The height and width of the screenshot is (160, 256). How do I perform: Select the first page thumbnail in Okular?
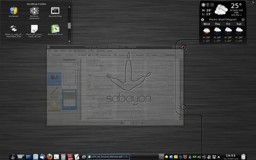click(x=69, y=77)
